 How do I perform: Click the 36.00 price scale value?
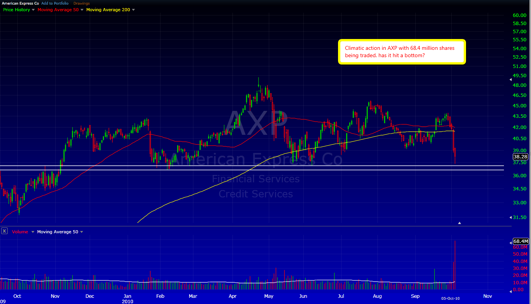(x=519, y=176)
